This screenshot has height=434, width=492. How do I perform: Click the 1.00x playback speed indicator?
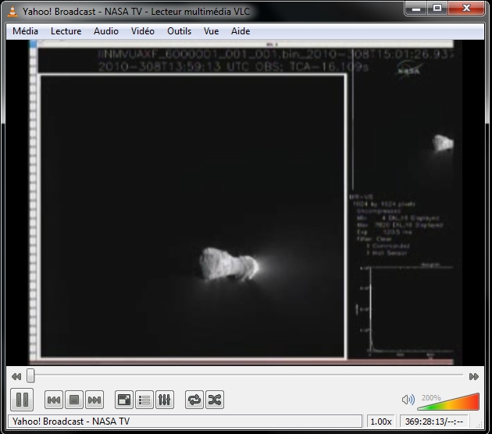[x=381, y=422]
